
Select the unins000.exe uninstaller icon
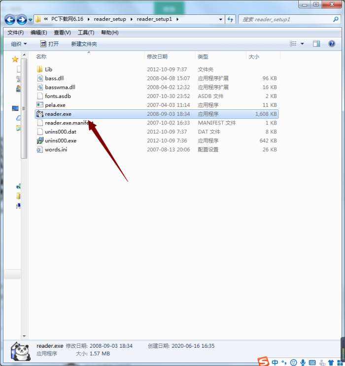pos(40,140)
